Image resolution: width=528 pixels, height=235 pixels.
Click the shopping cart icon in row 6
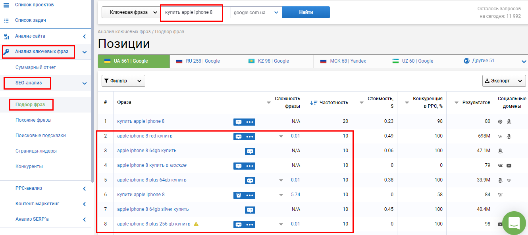tap(238, 195)
